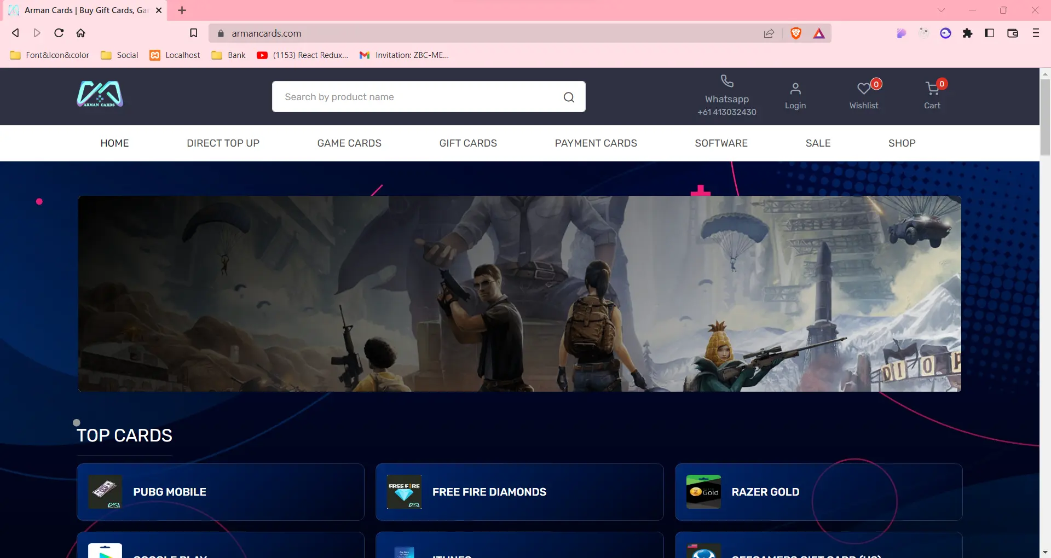
Task: Open Brave Shields lion icon
Action: (x=796, y=33)
